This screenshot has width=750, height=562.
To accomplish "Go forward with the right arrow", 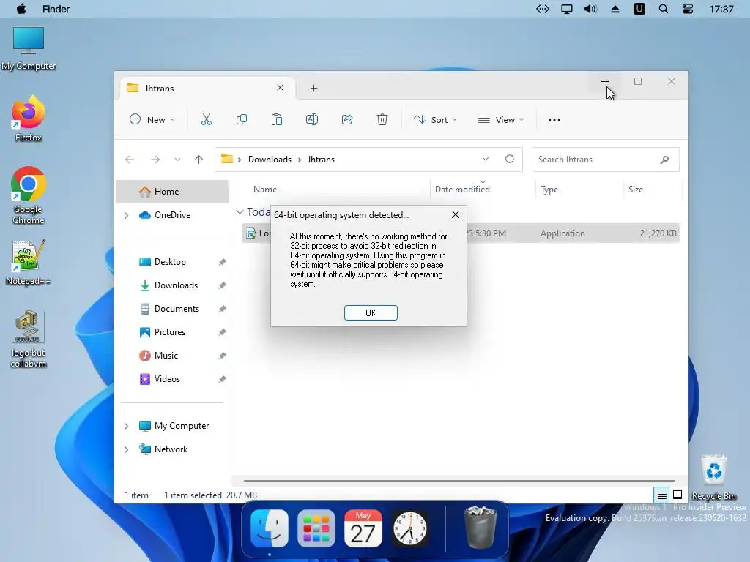I will pyautogui.click(x=155, y=160).
